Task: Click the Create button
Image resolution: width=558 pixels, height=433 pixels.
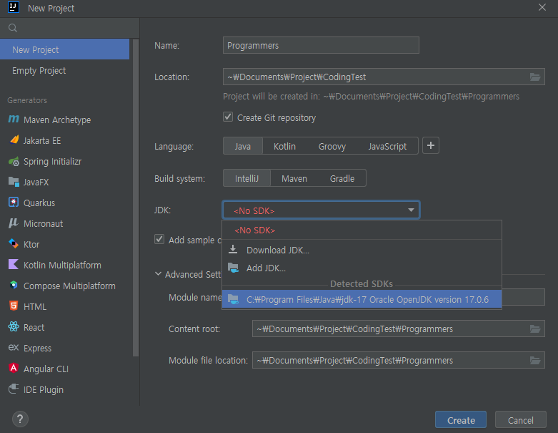Action: (461, 420)
